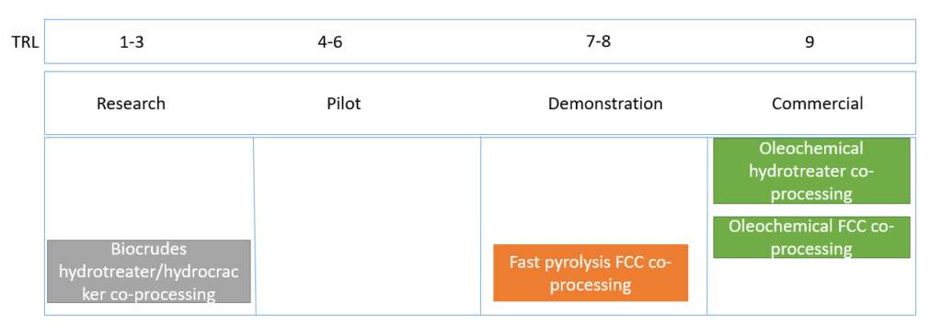The height and width of the screenshot is (336, 942).
Task: Click the divider between Demonstration and Commercial columns
Action: pos(707,226)
